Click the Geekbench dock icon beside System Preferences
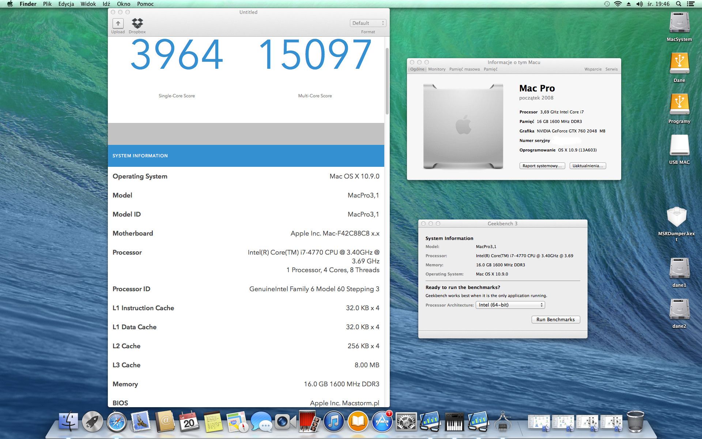The width and height of the screenshot is (702, 439). point(430,421)
